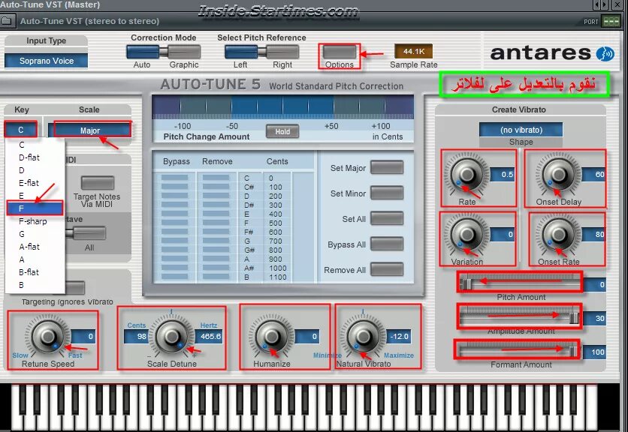Toggle Bypass for note F#
This screenshot has height=432, width=628.
coord(174,232)
